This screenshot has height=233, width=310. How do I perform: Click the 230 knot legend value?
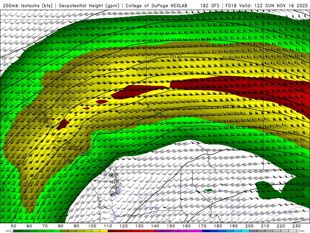point(296,226)
